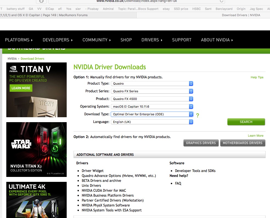Viewport: 270px width, 218px height.
Task: Open the Origin bookmark
Action: pos(241,9)
